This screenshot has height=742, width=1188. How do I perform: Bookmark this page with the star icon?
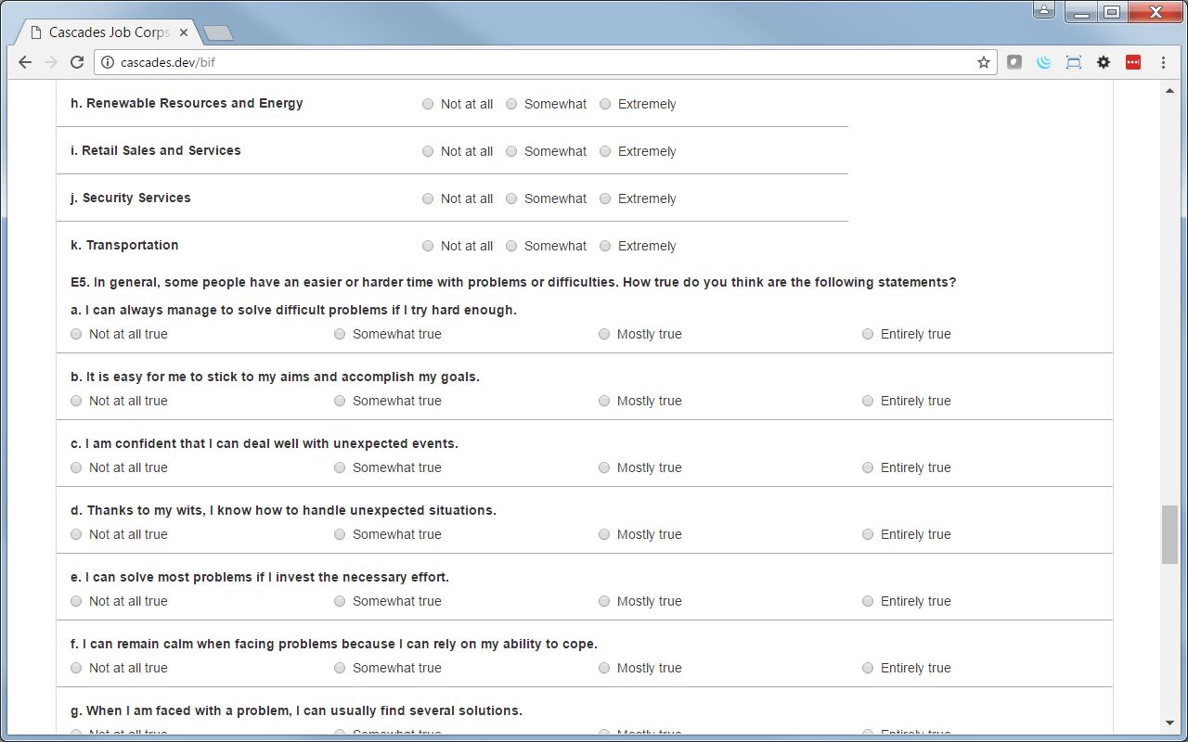click(x=984, y=62)
